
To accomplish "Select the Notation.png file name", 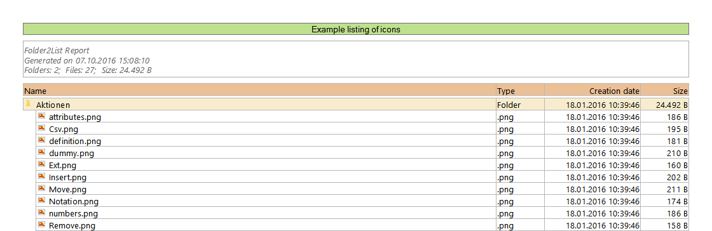I will pyautogui.click(x=74, y=202).
